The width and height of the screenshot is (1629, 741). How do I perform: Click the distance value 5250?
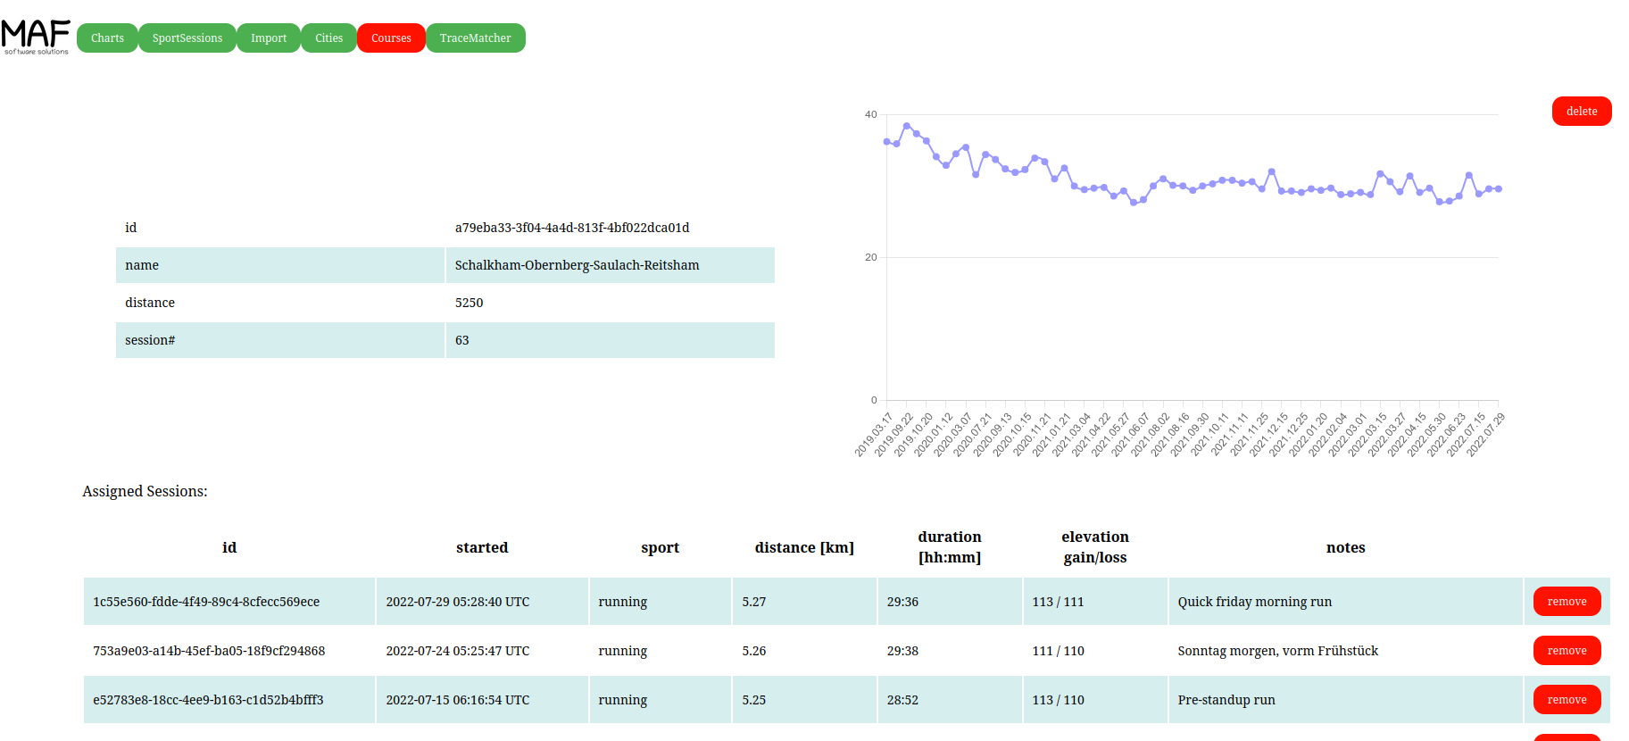point(469,303)
